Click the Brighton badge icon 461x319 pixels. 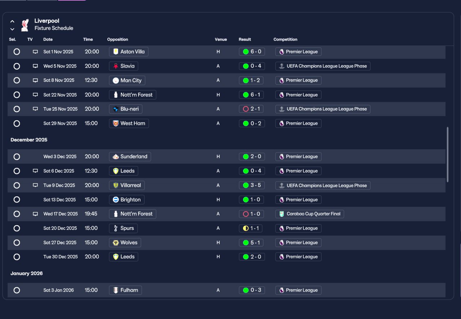pos(116,200)
